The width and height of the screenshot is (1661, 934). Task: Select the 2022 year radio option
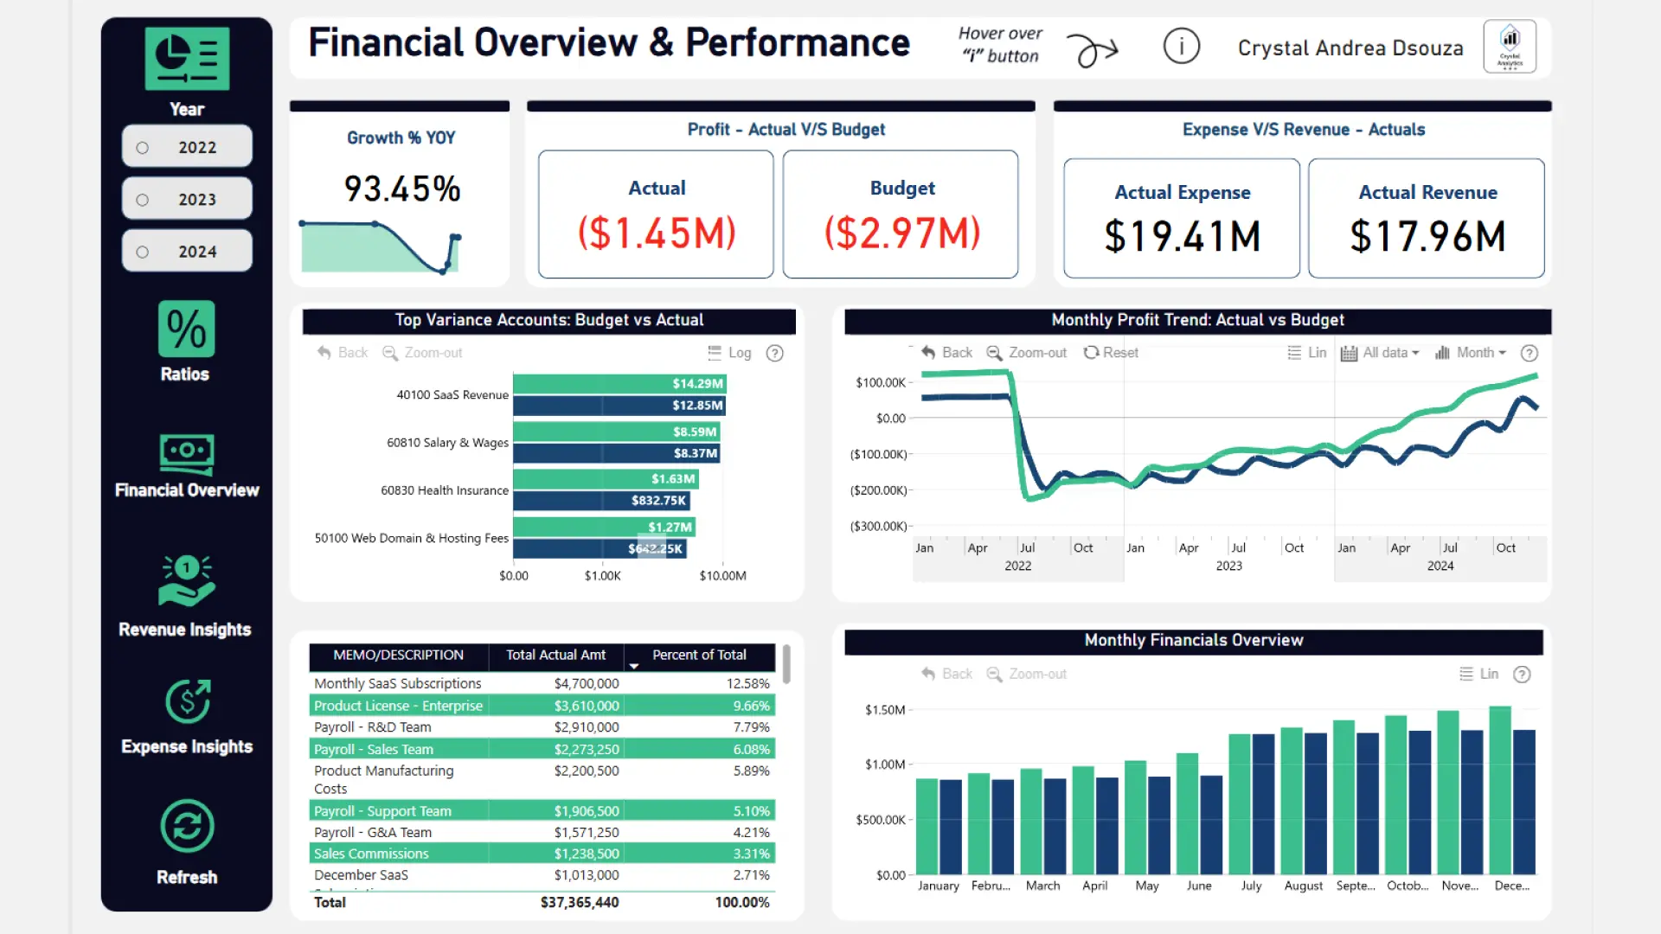click(143, 148)
